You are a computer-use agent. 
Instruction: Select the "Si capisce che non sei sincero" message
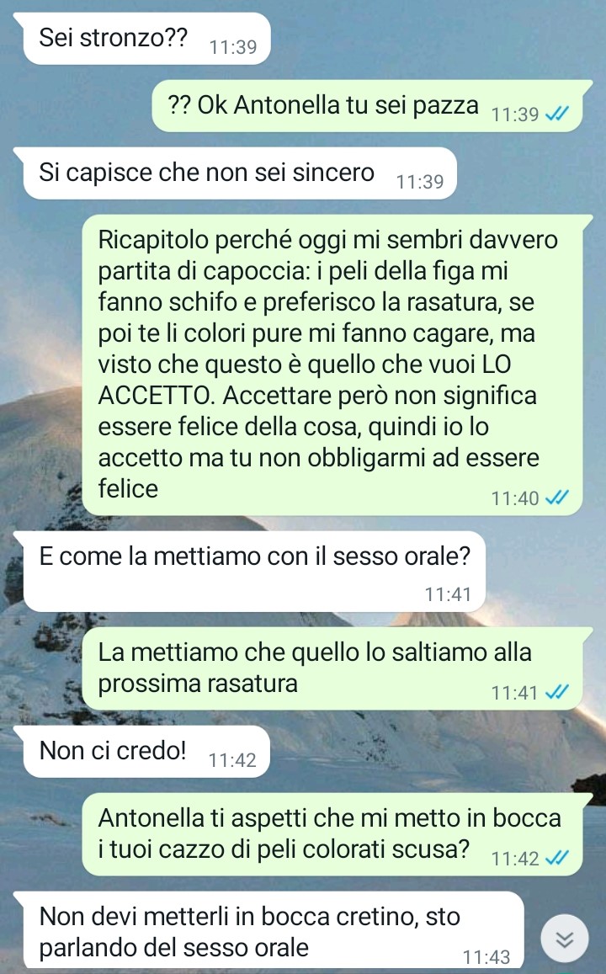point(240,173)
